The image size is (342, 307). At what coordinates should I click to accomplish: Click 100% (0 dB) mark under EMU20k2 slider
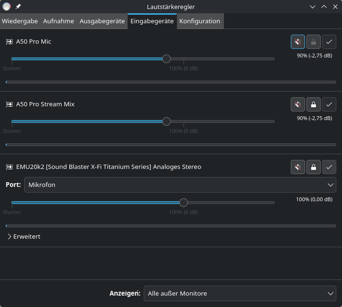pyautogui.click(x=184, y=212)
